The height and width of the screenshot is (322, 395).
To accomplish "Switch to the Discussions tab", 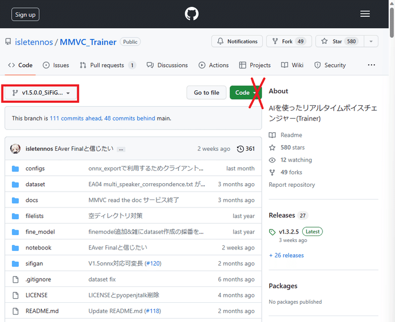I will [167, 65].
